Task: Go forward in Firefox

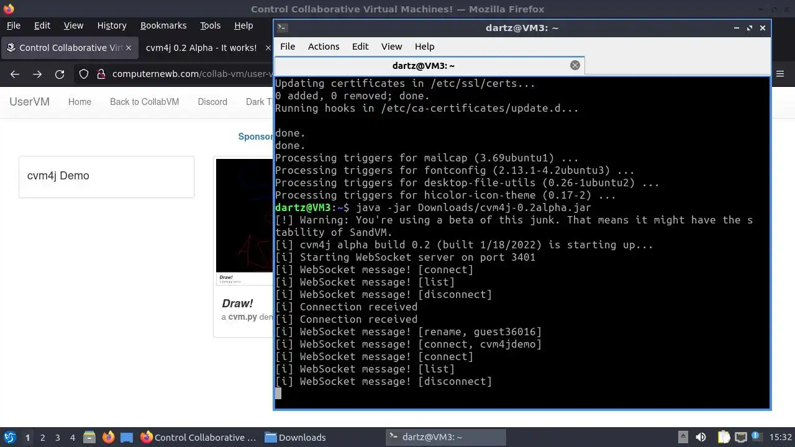Action: (37, 74)
